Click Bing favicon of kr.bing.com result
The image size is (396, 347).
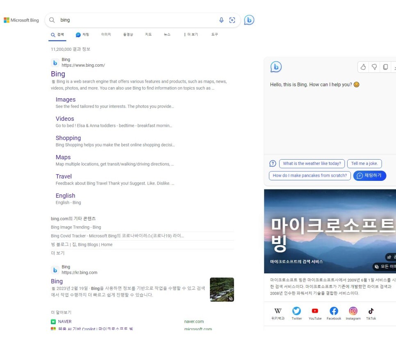click(x=55, y=270)
